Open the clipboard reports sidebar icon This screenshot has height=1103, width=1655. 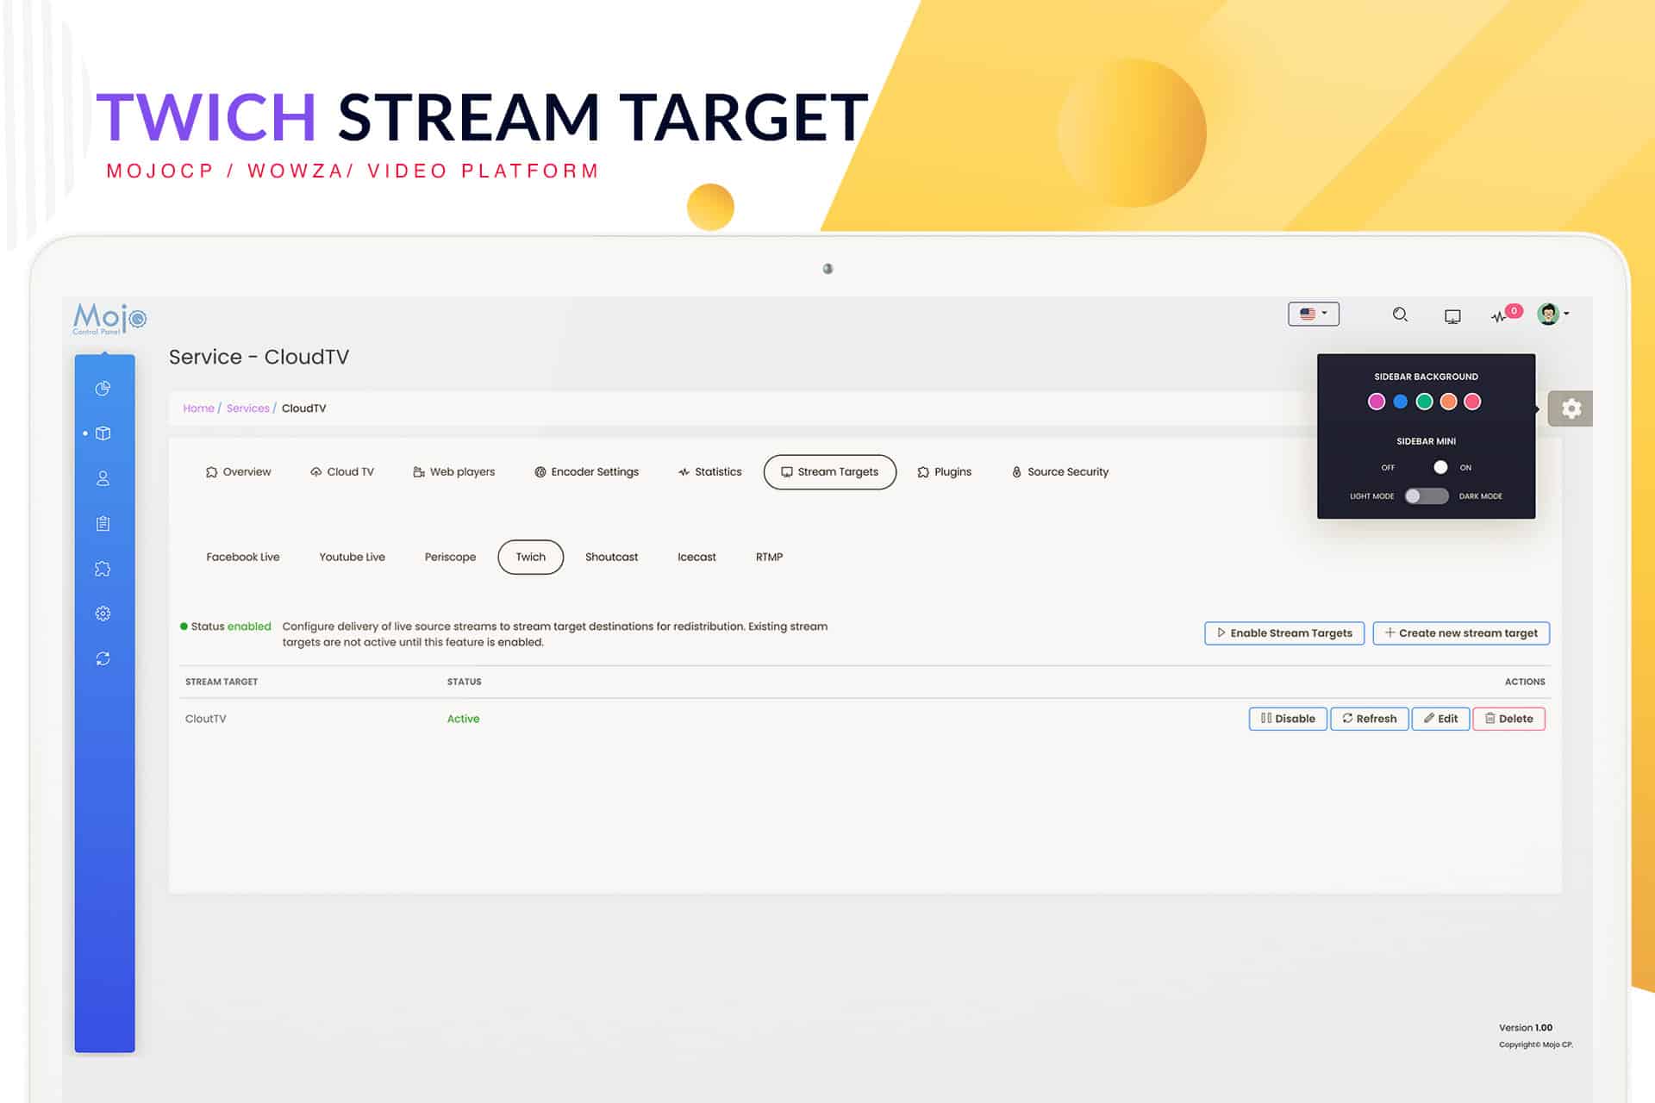click(x=103, y=523)
